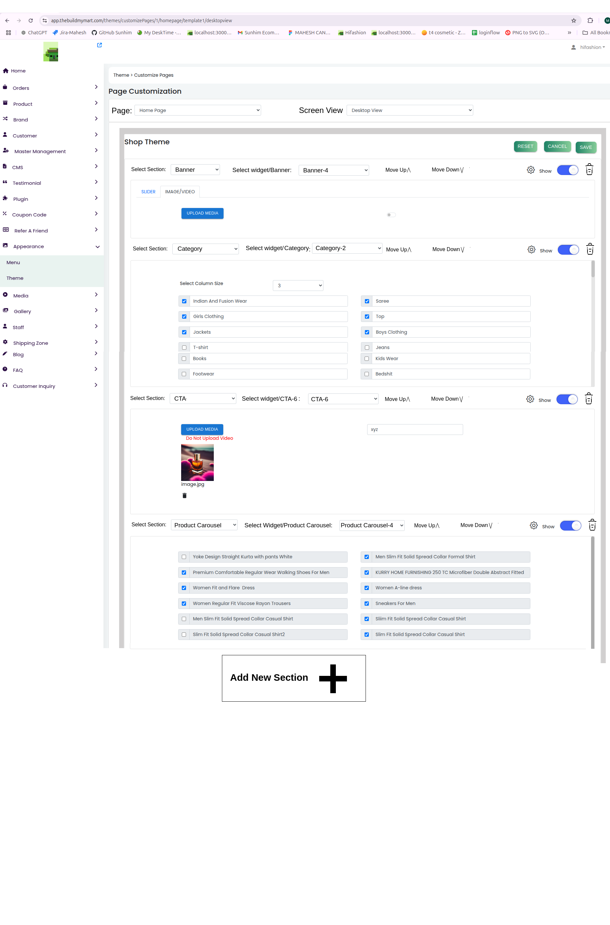Screen dimensions: 610x925
Task: Open the Select Column Size dropdown
Action: tap(298, 286)
